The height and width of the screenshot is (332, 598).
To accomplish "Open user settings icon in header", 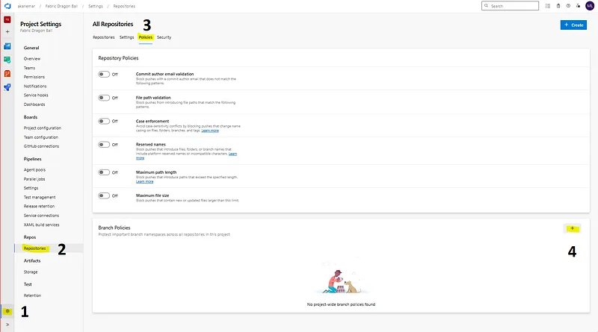I will pyautogui.click(x=578, y=6).
